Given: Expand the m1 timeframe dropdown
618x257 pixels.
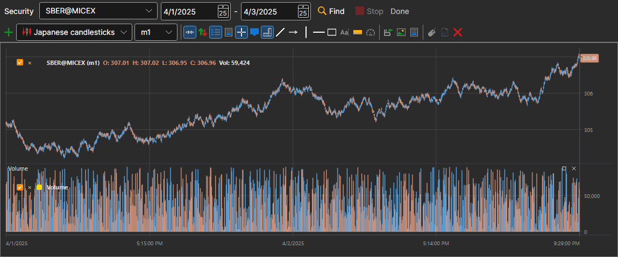Looking at the screenshot, I should 156,32.
